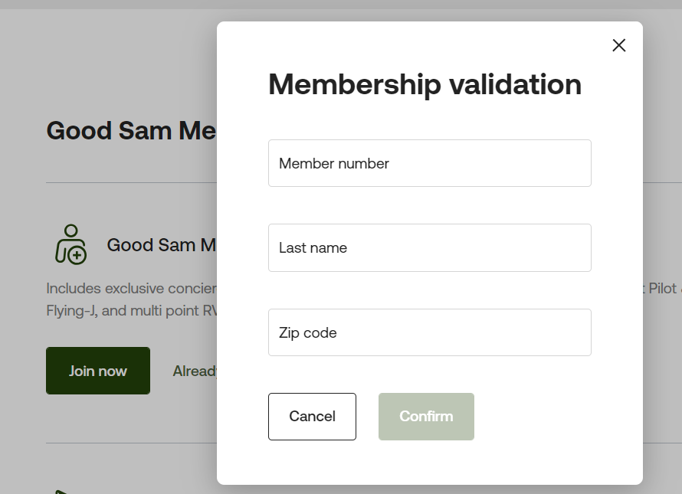The width and height of the screenshot is (682, 494).
Task: Hit the dark green Join now button
Action: [x=98, y=371]
